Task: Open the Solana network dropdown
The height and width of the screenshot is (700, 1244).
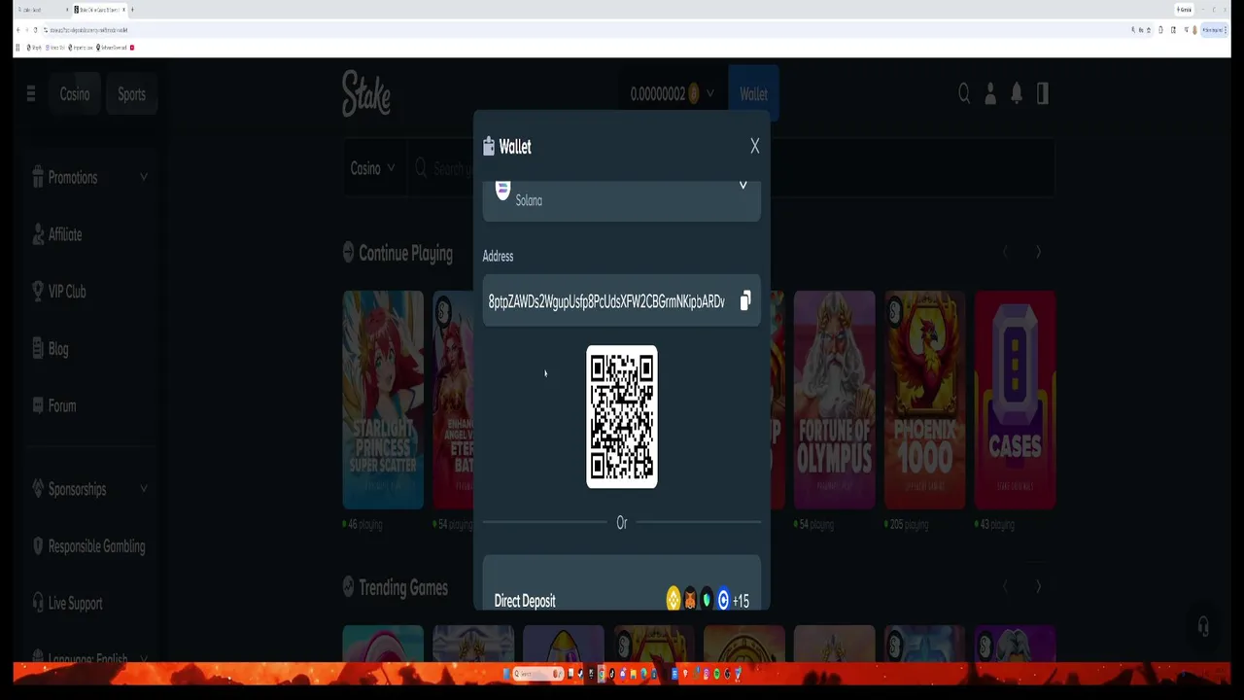Action: (x=622, y=200)
